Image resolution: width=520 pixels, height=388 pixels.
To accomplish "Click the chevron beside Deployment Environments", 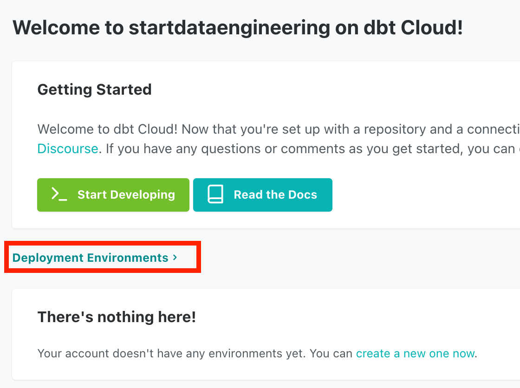I will point(175,257).
